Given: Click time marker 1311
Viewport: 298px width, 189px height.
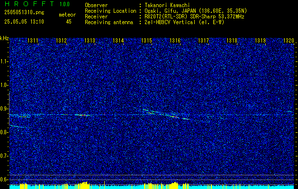Looking at the screenshot, I should point(33,40).
